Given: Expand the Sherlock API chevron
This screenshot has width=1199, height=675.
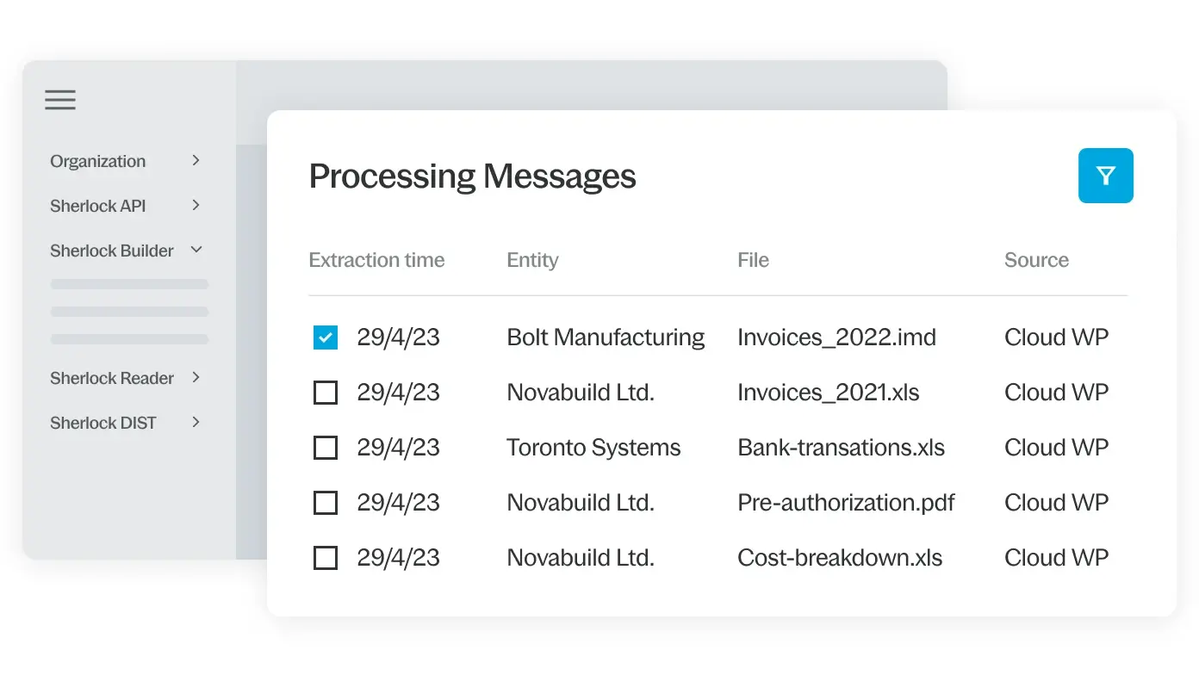Looking at the screenshot, I should tap(196, 205).
